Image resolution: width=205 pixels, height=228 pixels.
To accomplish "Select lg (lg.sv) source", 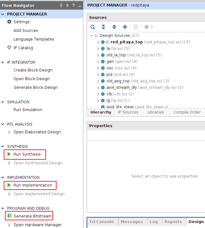I will [x=118, y=101].
